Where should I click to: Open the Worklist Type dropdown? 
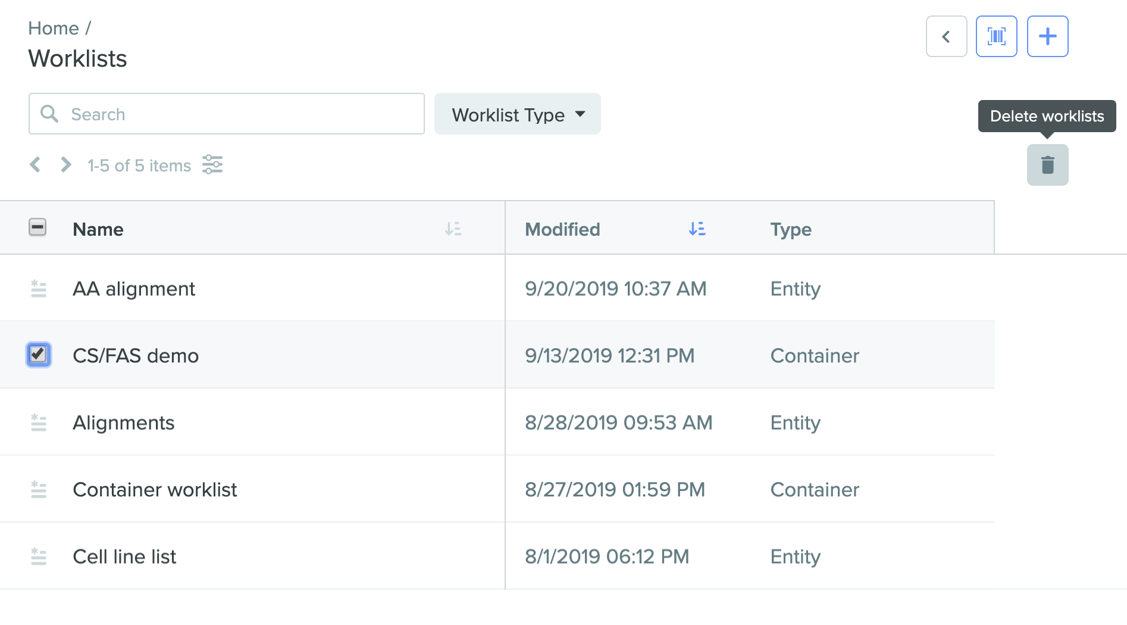click(517, 114)
